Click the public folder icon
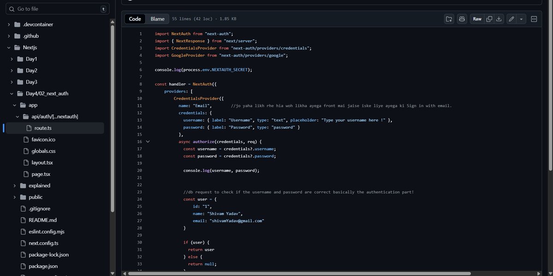The image size is (553, 276). [23, 197]
